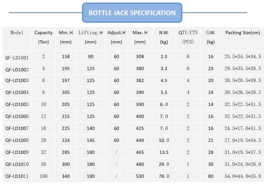The height and width of the screenshot is (185, 266).
Task: Click the 13.5 net weight value
Action: [x=164, y=152]
